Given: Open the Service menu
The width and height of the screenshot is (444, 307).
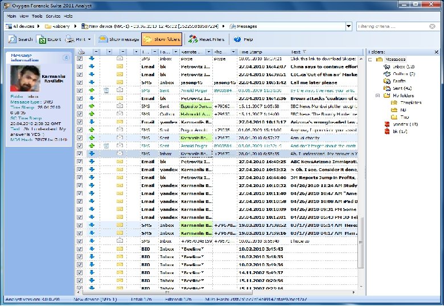Looking at the screenshot, I should [53, 16].
